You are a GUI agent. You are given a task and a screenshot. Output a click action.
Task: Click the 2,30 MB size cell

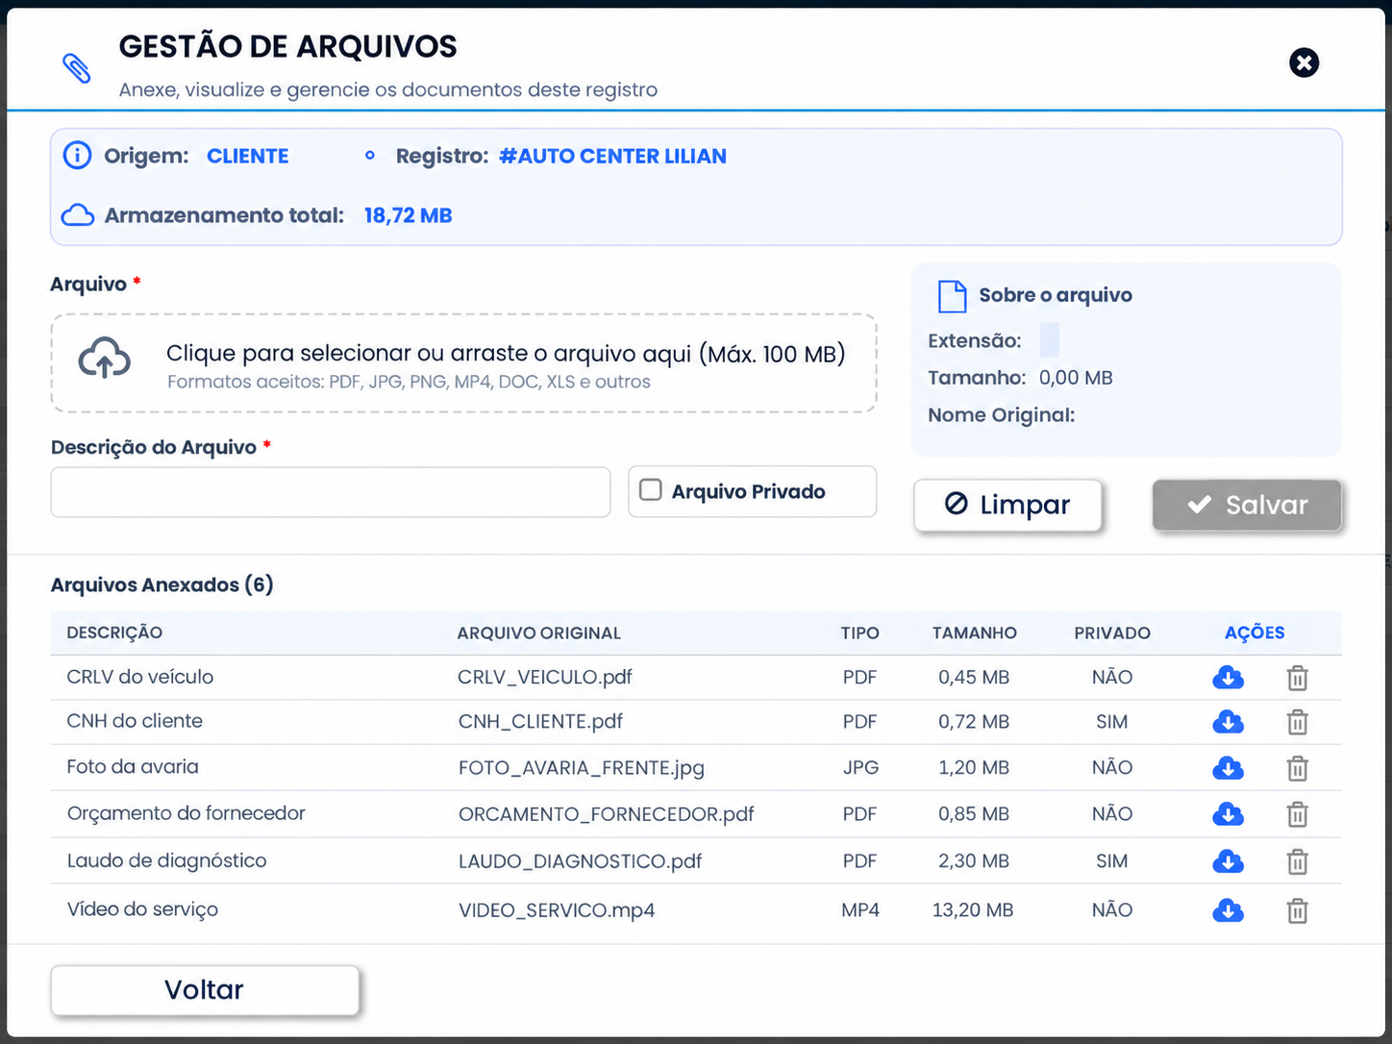pyautogui.click(x=974, y=861)
